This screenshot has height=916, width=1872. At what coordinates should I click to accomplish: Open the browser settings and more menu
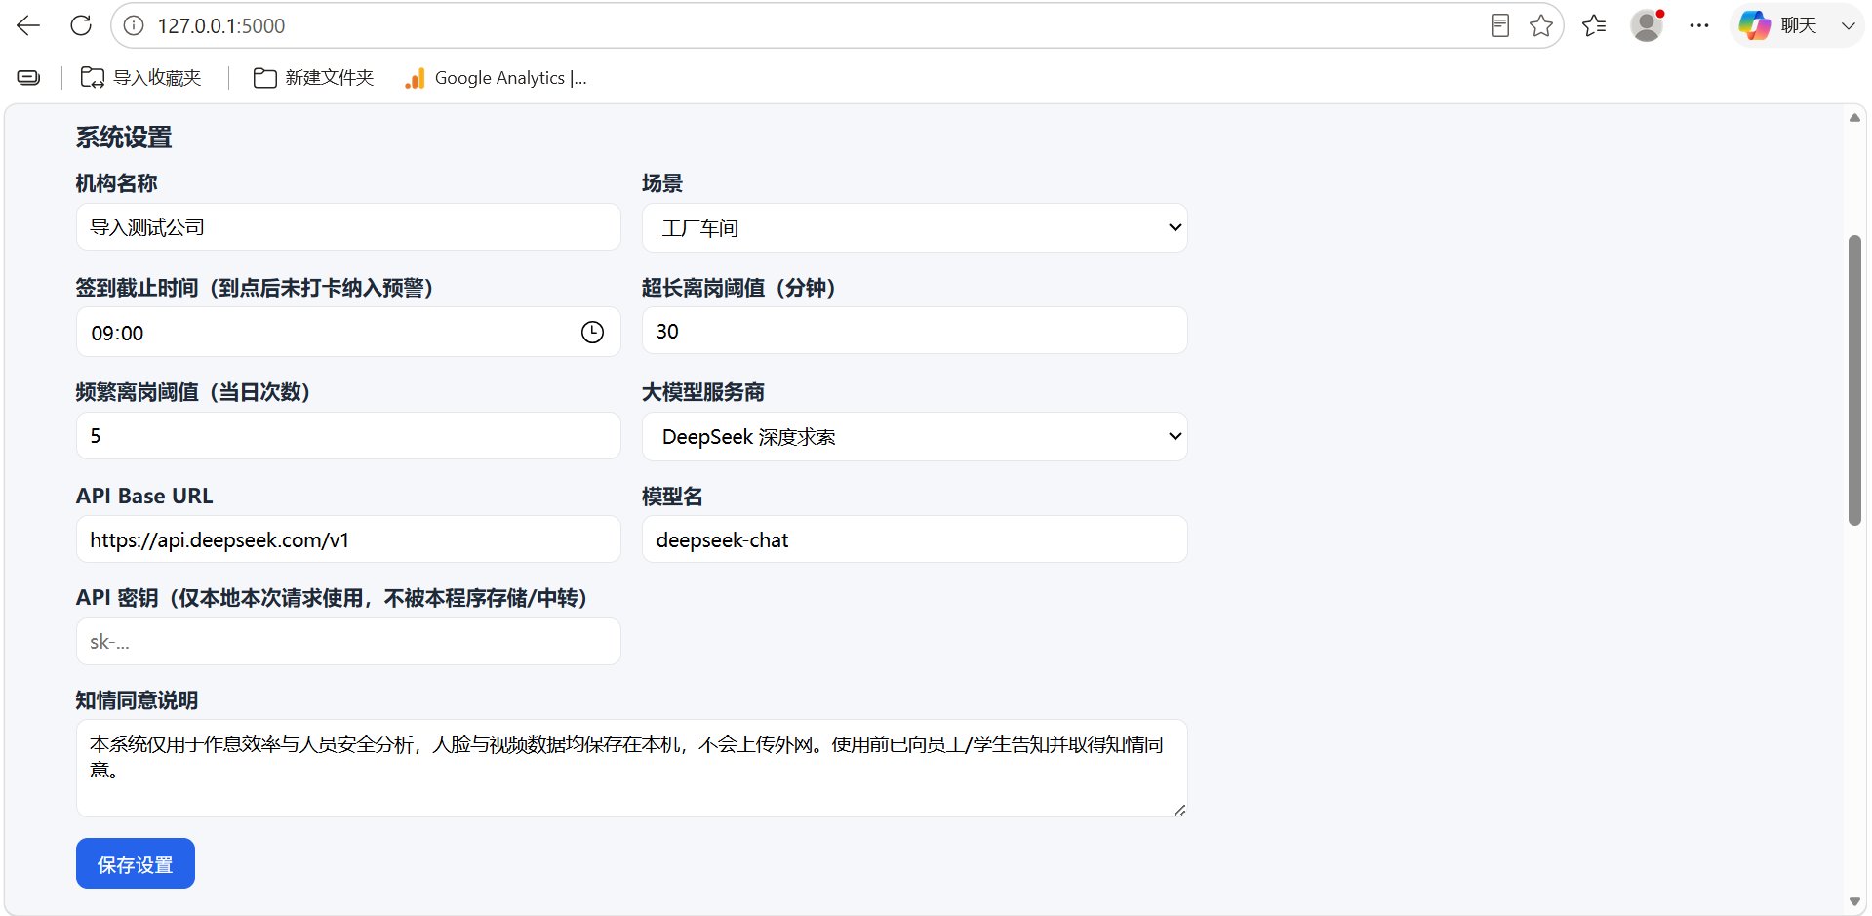1699,25
